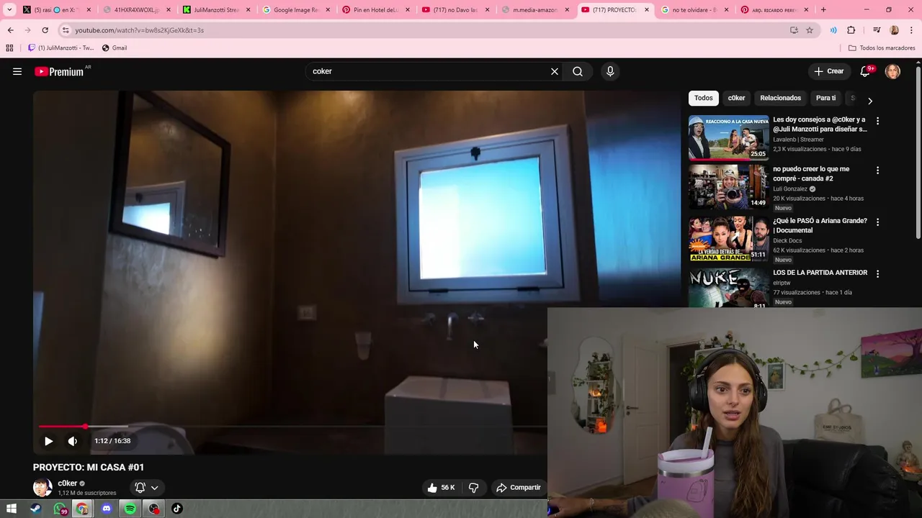Switch to Pin en Hotel Pinterest tab

[375, 10]
